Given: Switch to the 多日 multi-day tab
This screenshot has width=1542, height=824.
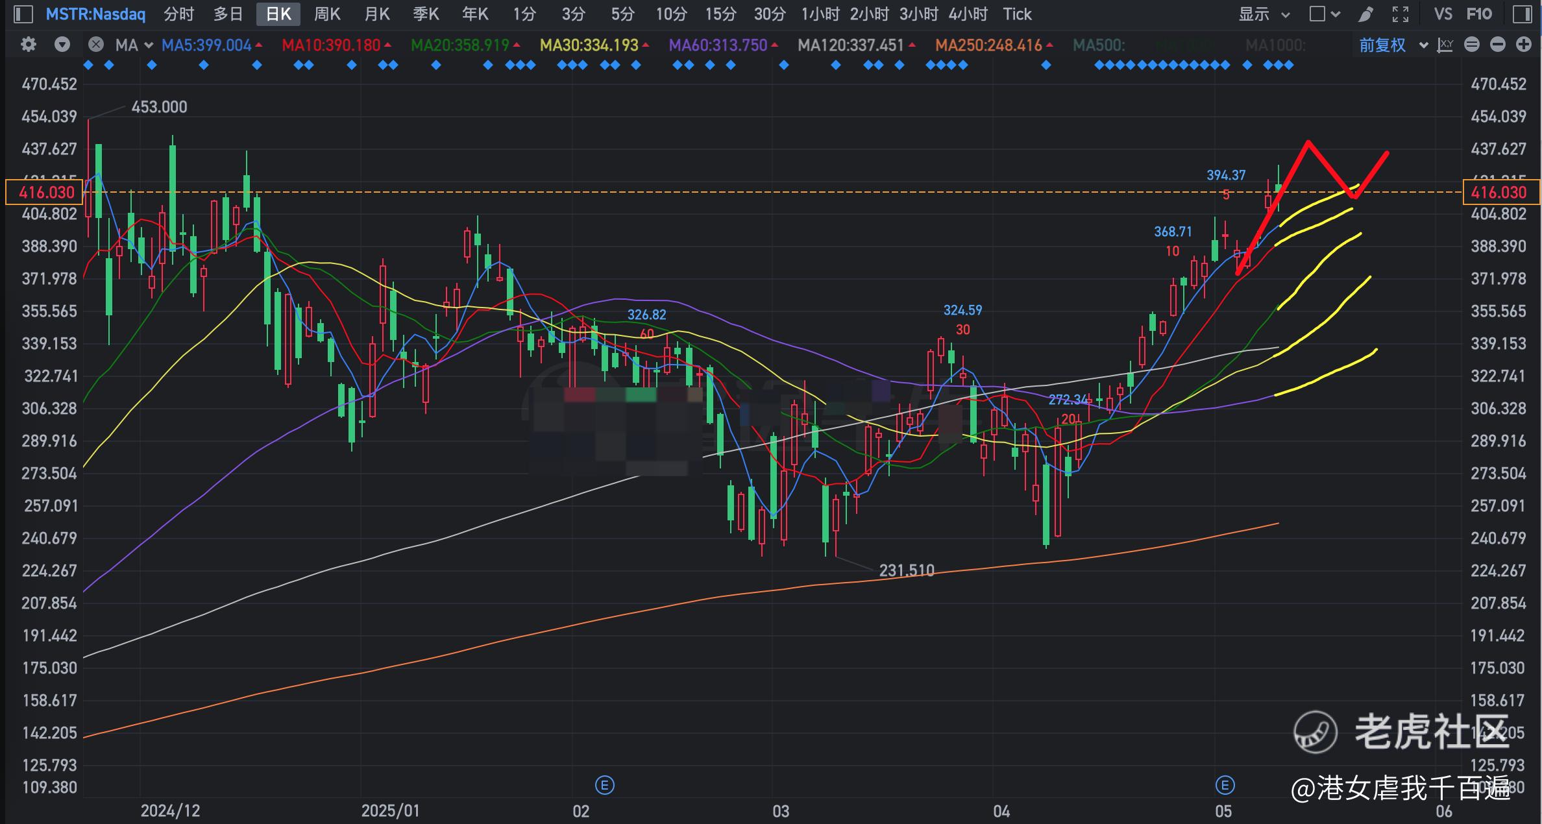Looking at the screenshot, I should [x=228, y=14].
